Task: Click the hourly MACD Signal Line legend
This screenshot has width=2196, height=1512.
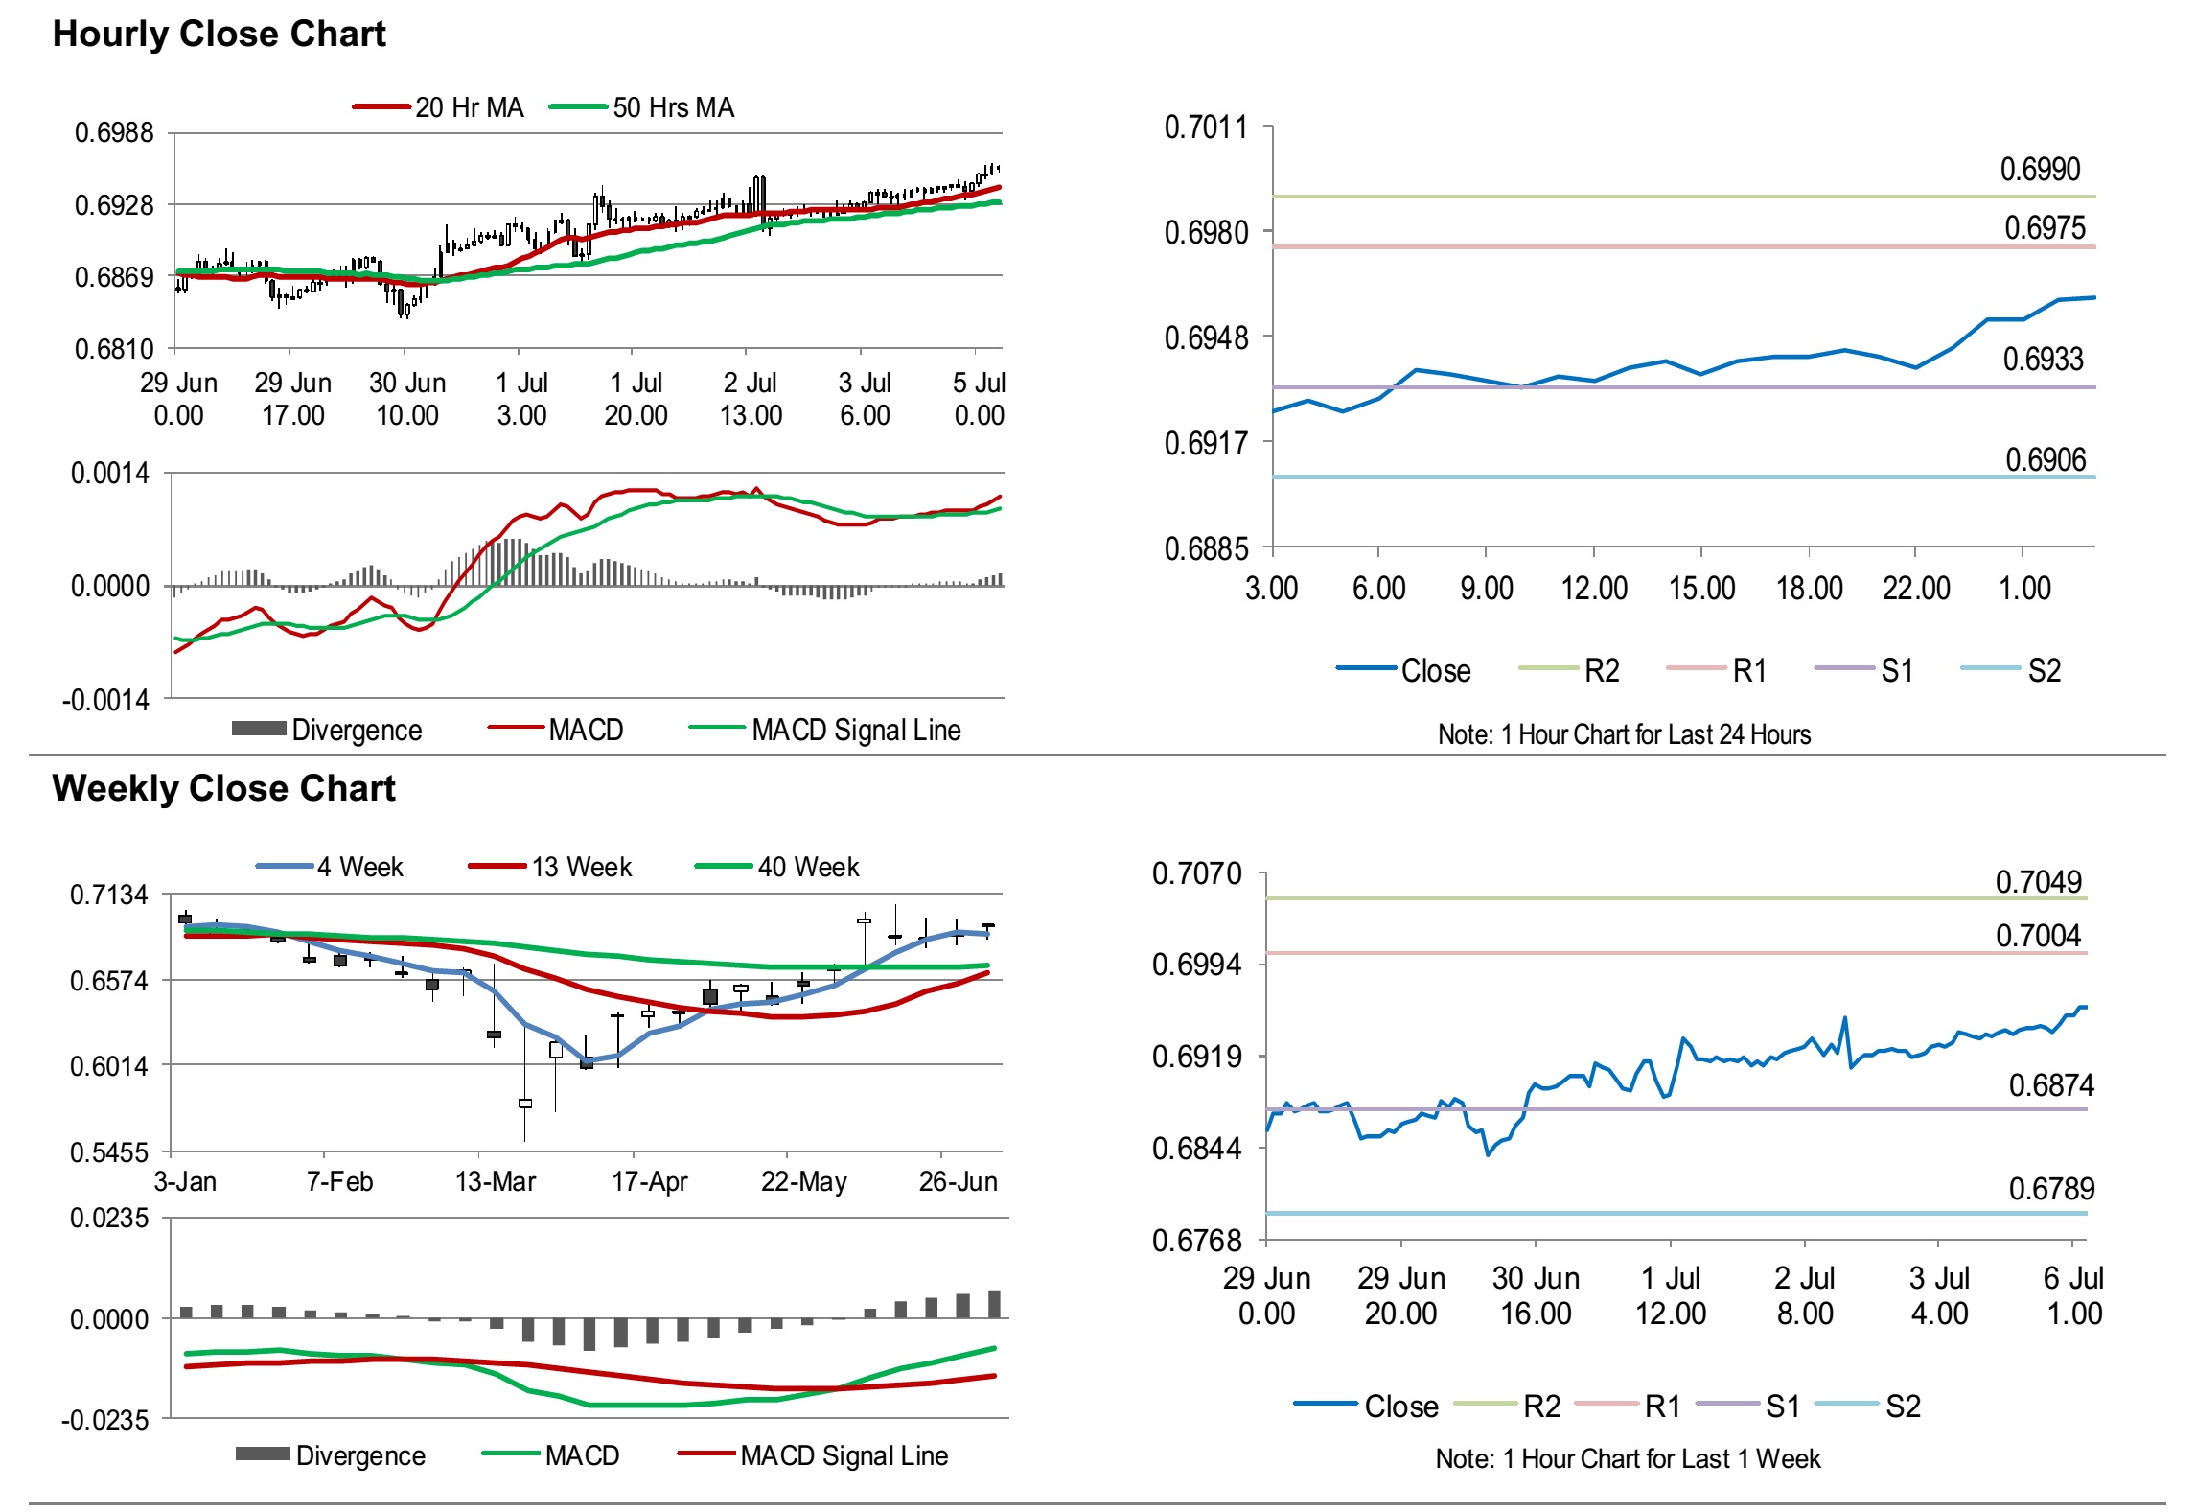Action: point(855,730)
